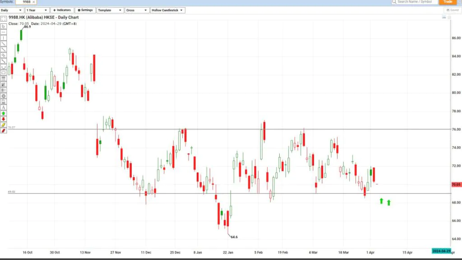
Task: Click the Search Name / Symbol field
Action: tap(414, 2)
